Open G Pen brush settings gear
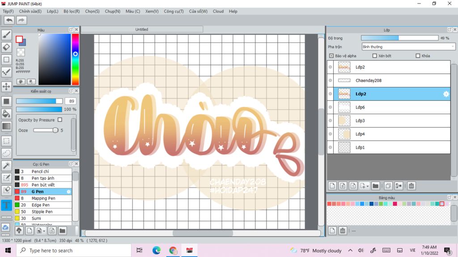The width and height of the screenshot is (458, 257). coord(68,191)
